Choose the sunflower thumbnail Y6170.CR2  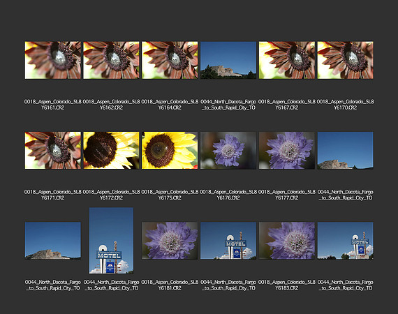click(x=346, y=60)
